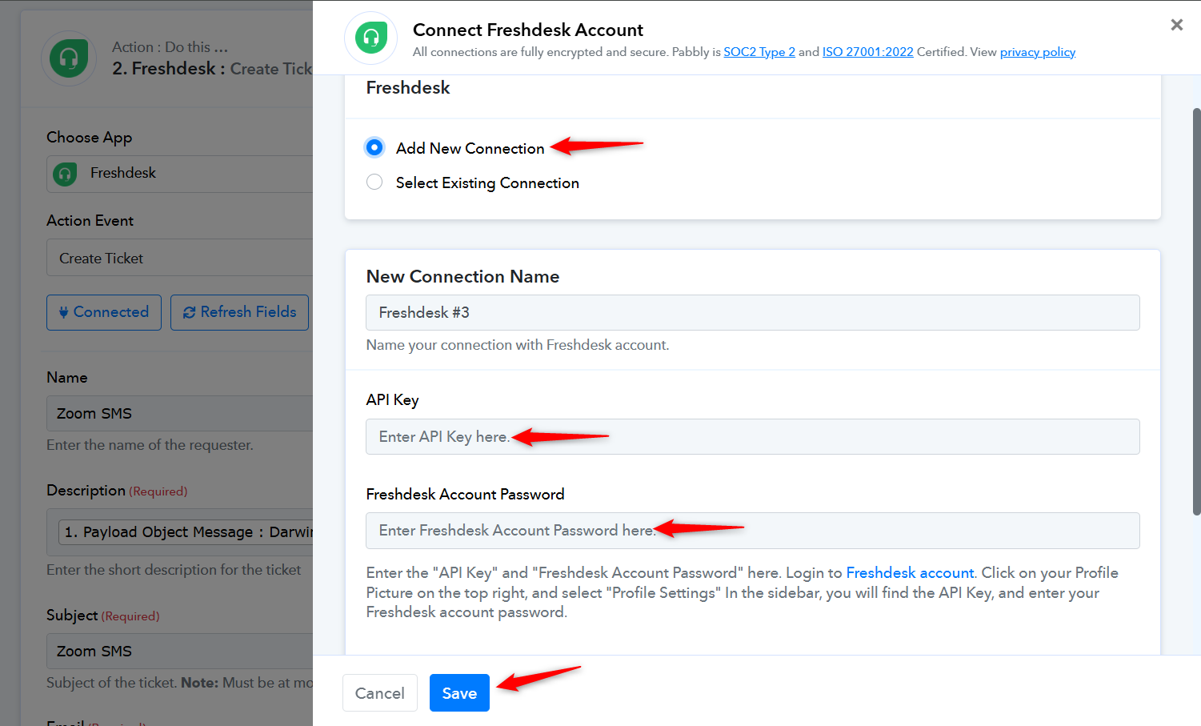Cancel the connection dialog
Viewport: 1201px width, 726px height.
[380, 693]
